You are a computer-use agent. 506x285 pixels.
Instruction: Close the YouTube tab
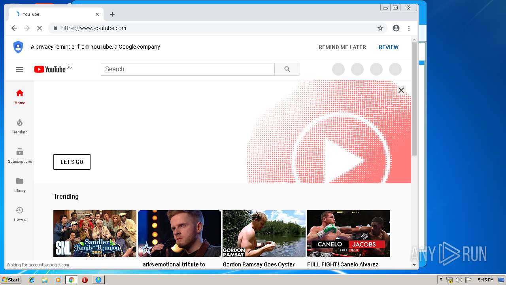coord(97,14)
